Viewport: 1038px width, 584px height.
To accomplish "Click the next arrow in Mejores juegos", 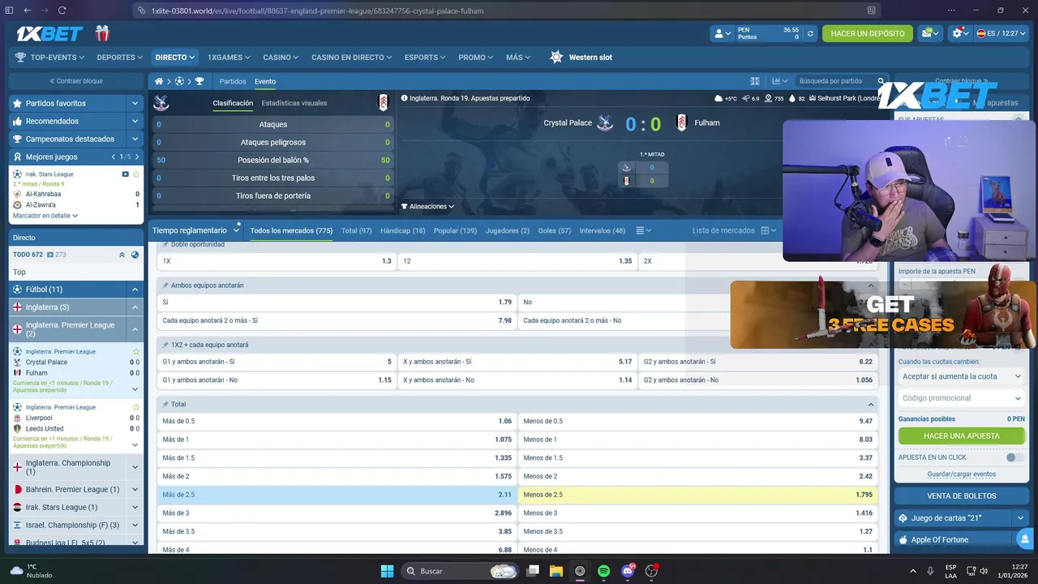I will click(136, 157).
